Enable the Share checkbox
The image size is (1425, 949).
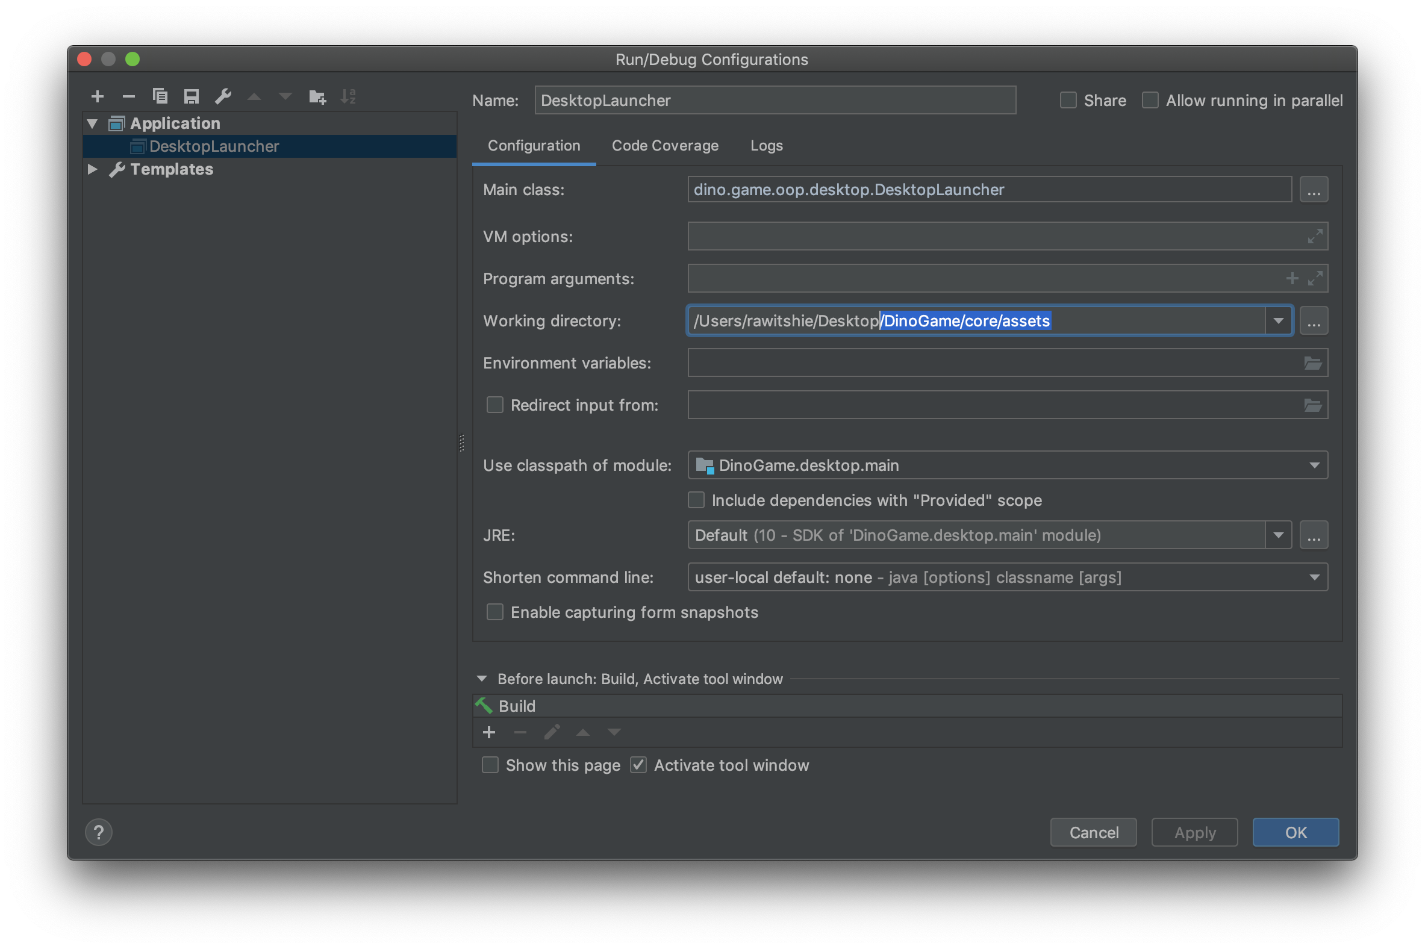click(x=1068, y=101)
